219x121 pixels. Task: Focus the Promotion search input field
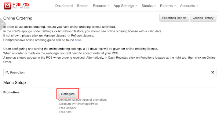coord(110,72)
